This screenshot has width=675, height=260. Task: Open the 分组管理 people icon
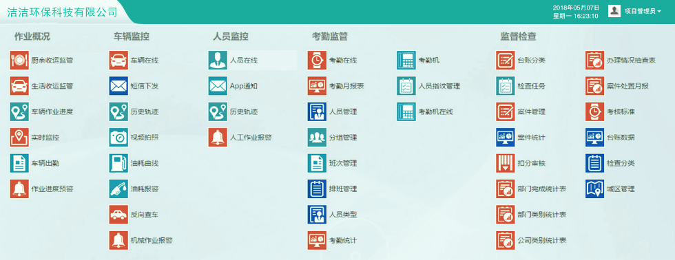[x=317, y=138]
